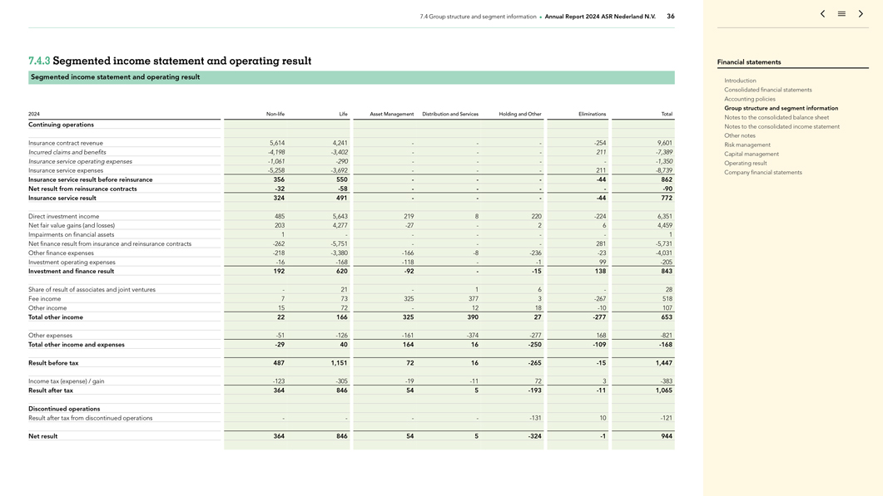The image size is (883, 496).
Task: Open Notes to the consolidated income statement
Action: tap(781, 126)
